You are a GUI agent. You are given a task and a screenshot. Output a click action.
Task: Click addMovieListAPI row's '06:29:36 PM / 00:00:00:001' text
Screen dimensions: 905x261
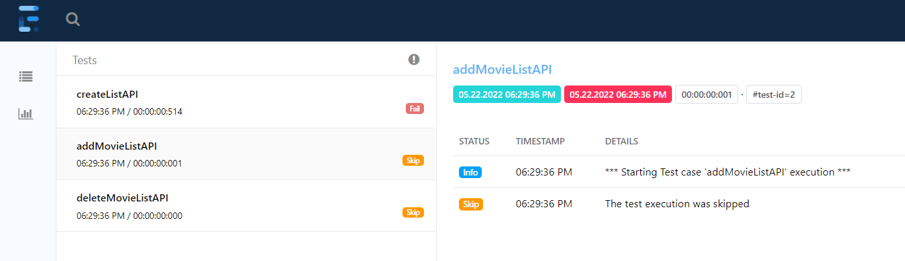pos(129,163)
